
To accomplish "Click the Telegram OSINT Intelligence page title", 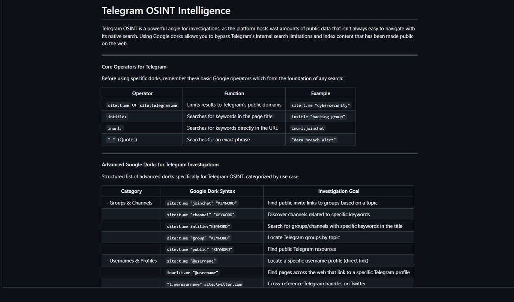I will tap(166, 10).
